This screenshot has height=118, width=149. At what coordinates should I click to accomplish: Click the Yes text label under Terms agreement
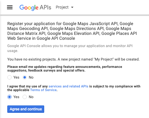(16, 97)
